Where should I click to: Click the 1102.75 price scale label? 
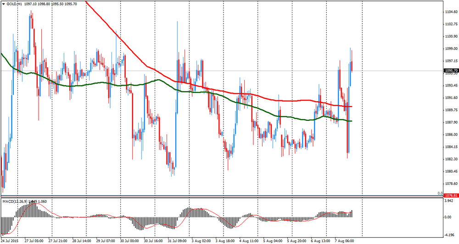pyautogui.click(x=451, y=24)
